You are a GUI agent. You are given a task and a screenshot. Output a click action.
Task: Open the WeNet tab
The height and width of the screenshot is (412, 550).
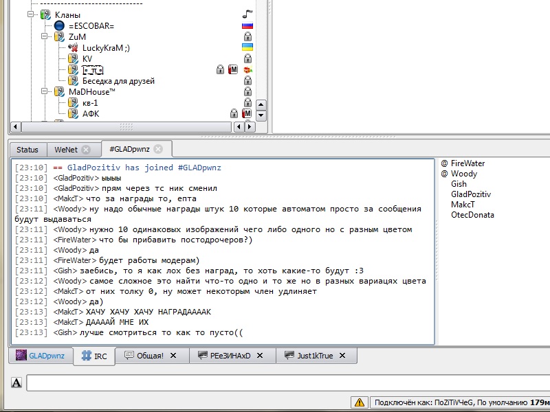(66, 150)
